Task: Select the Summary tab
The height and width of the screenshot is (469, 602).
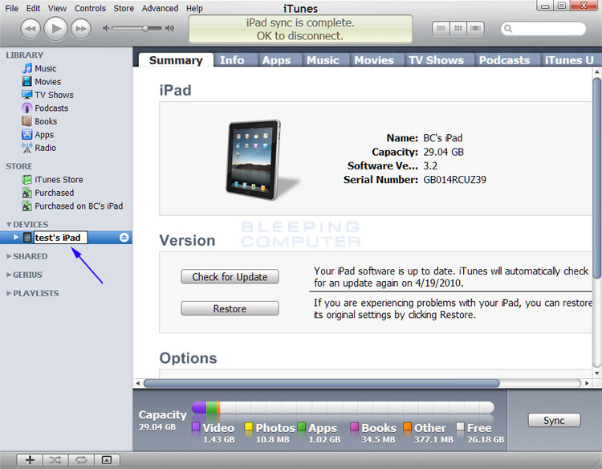Action: (x=176, y=60)
